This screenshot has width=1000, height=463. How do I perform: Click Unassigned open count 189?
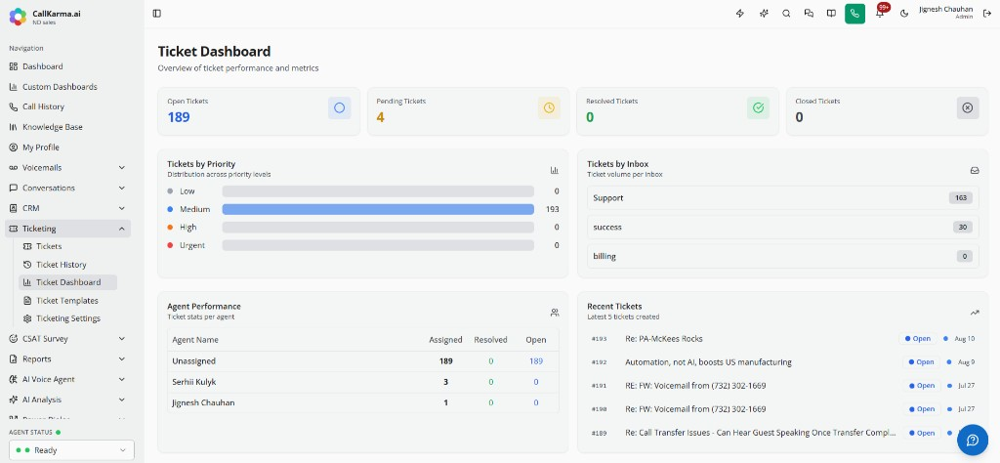[x=536, y=361]
